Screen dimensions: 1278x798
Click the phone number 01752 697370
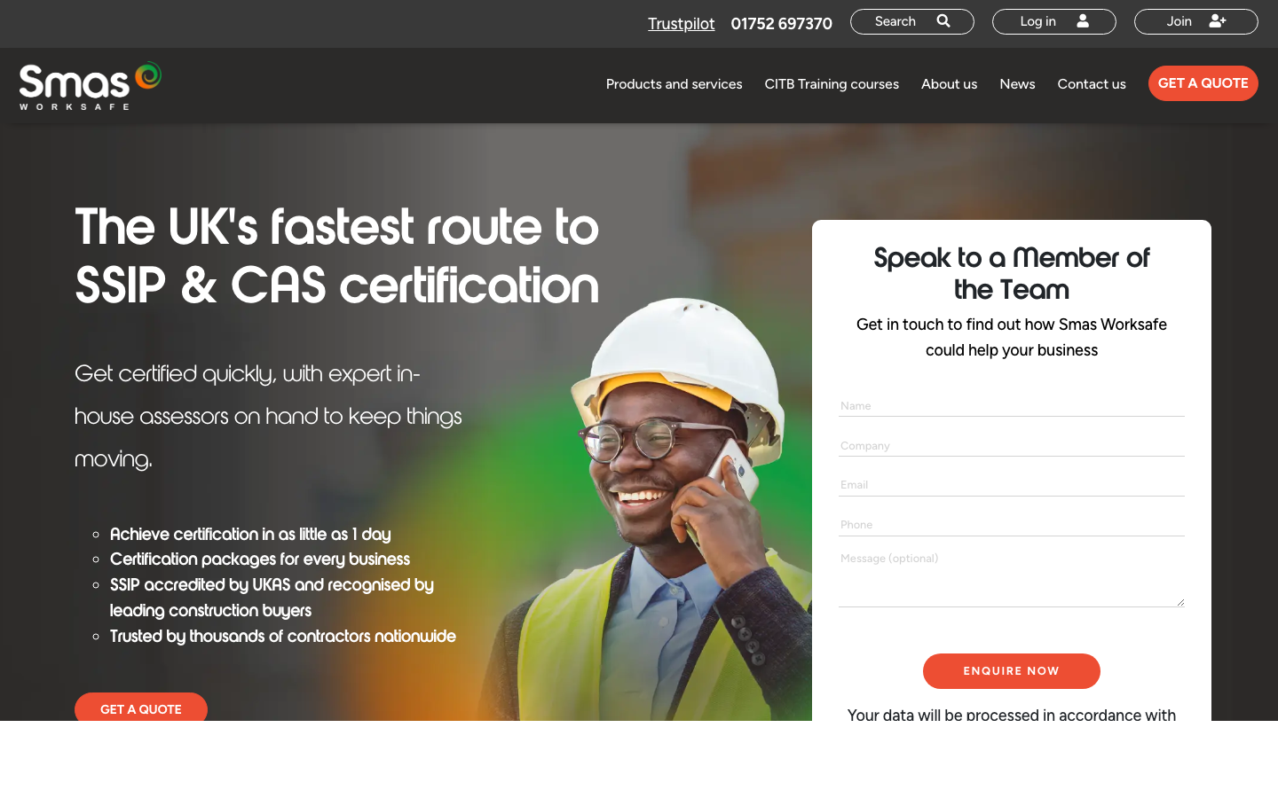[x=781, y=23]
